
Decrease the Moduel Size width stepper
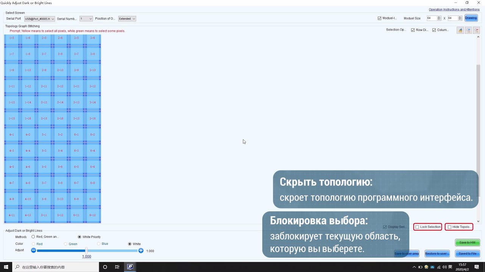click(x=439, y=19)
